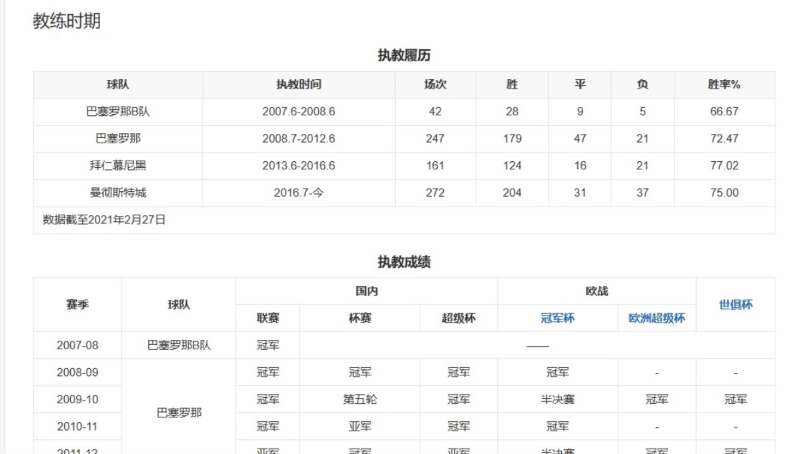Select the 2008.7-2012.6 period cell
Image resolution: width=786 pixels, height=454 pixels.
point(299,138)
